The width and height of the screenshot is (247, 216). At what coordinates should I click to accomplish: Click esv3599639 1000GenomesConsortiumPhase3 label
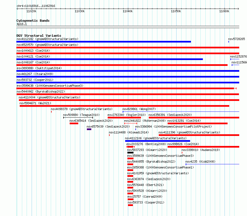(x=160, y=156)
